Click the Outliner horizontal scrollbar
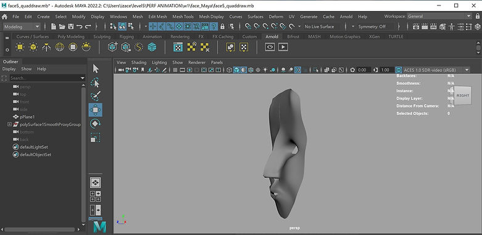The height and width of the screenshot is (235, 482). (x=39, y=229)
